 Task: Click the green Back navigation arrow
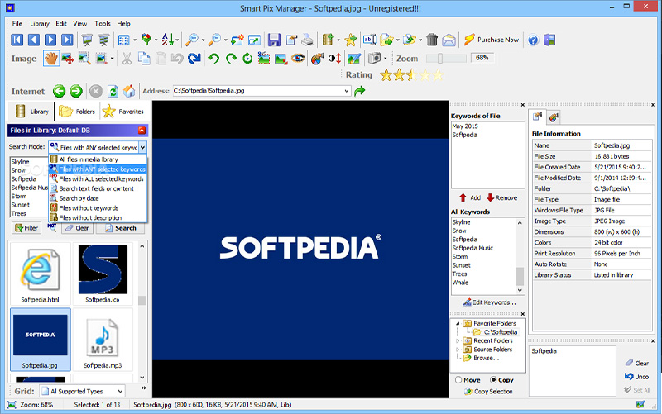59,91
